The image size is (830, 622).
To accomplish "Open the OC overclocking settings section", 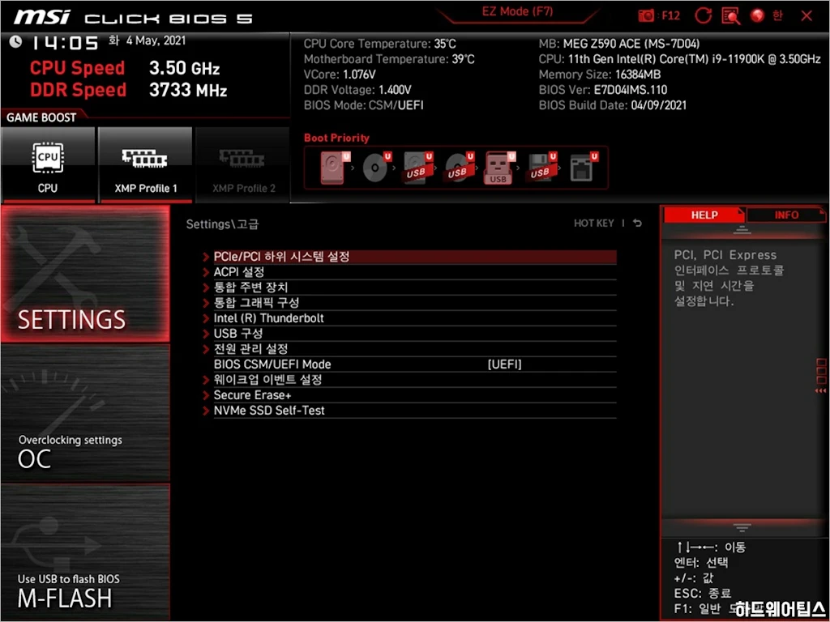I will click(x=85, y=414).
